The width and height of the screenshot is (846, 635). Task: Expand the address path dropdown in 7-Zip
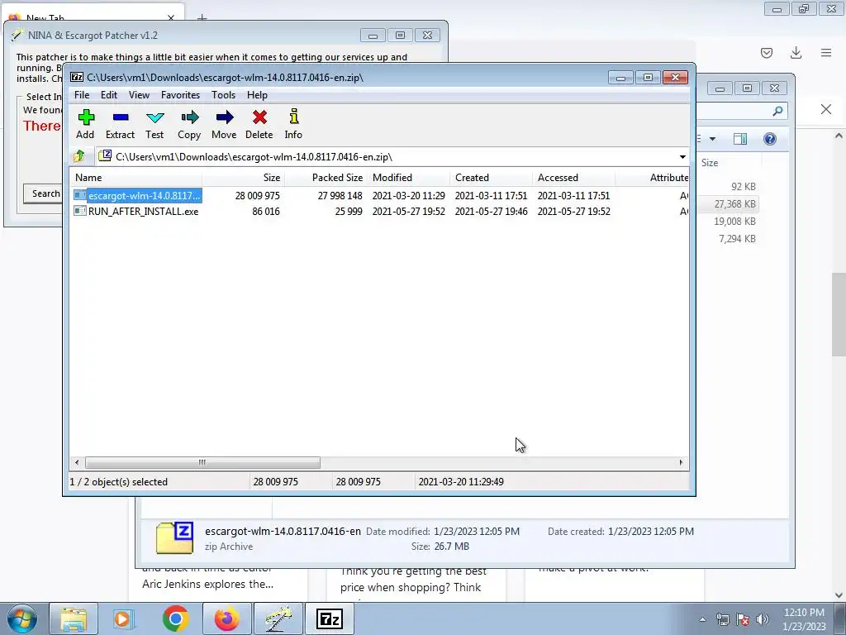click(682, 157)
